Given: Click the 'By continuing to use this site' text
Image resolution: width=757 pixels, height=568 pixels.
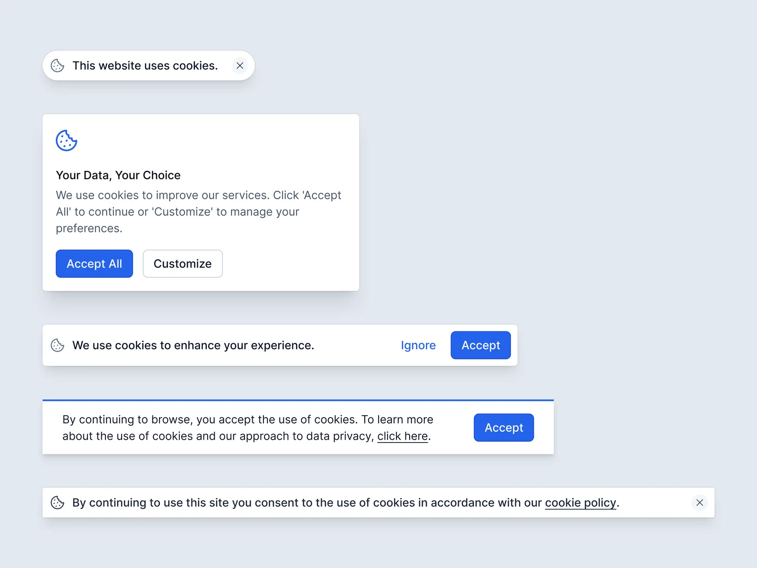Looking at the screenshot, I should coord(307,503).
